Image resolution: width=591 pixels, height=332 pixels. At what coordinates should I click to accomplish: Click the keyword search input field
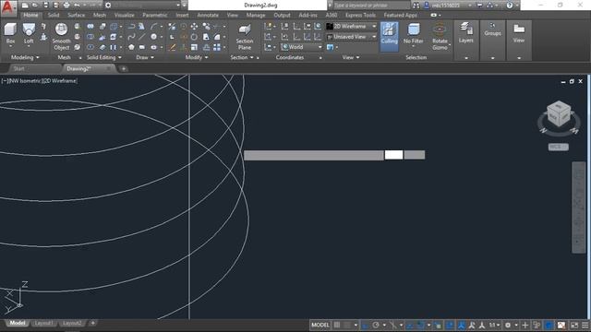[371, 6]
